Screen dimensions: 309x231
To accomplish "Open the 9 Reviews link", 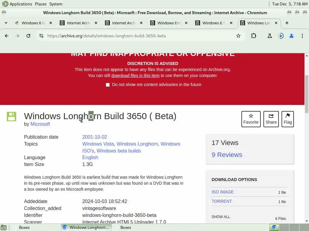I will 227,155.
